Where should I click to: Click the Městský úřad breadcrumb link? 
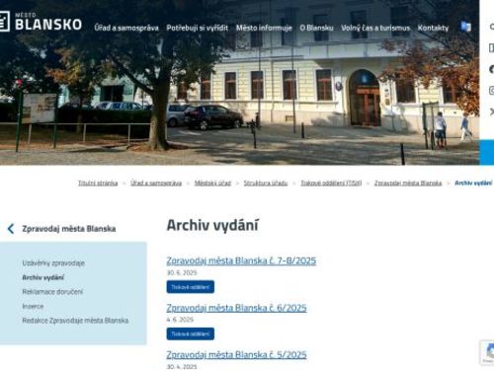(212, 183)
